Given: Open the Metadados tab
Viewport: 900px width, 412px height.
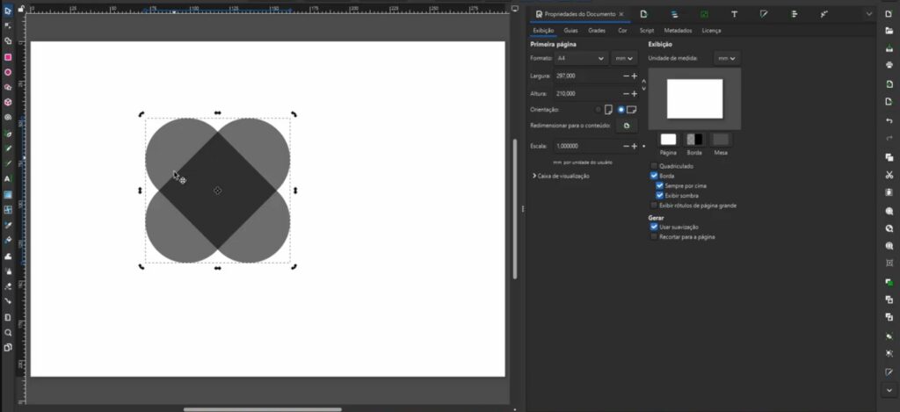Looking at the screenshot, I should click(x=678, y=30).
